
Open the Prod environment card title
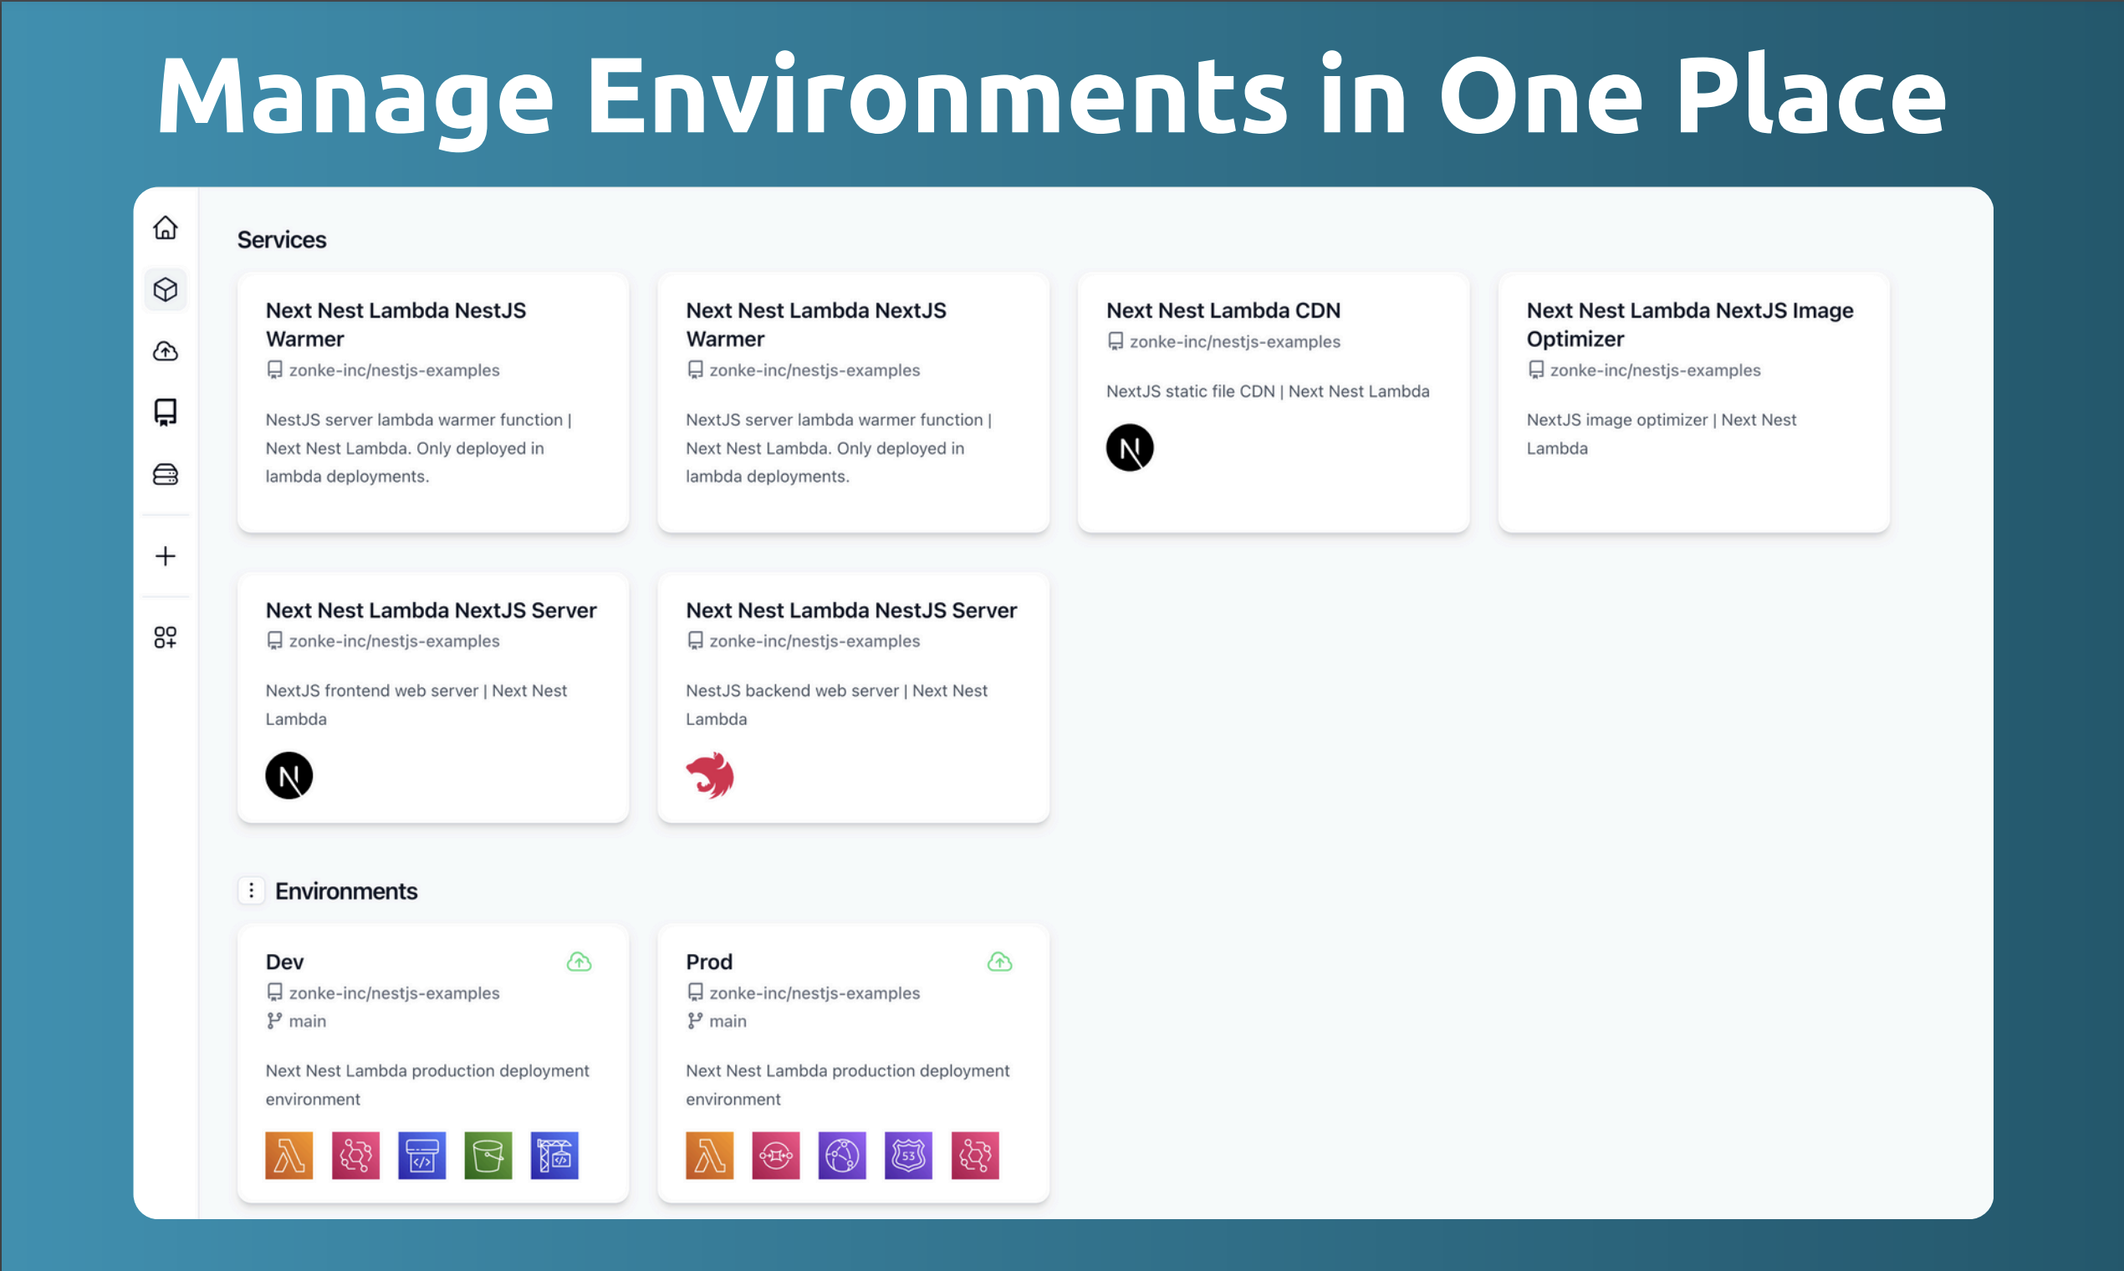click(x=709, y=962)
